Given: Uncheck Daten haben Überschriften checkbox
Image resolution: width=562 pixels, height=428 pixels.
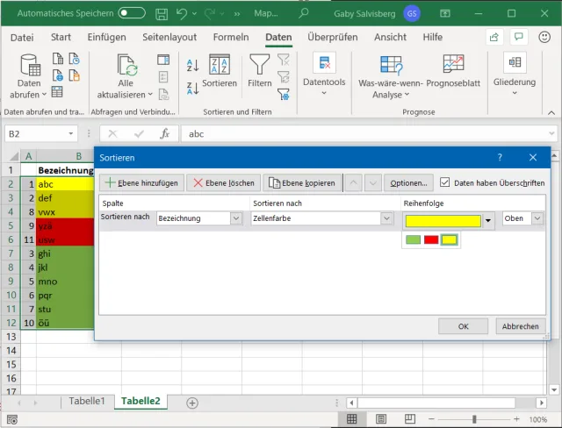Looking at the screenshot, I should (x=445, y=182).
